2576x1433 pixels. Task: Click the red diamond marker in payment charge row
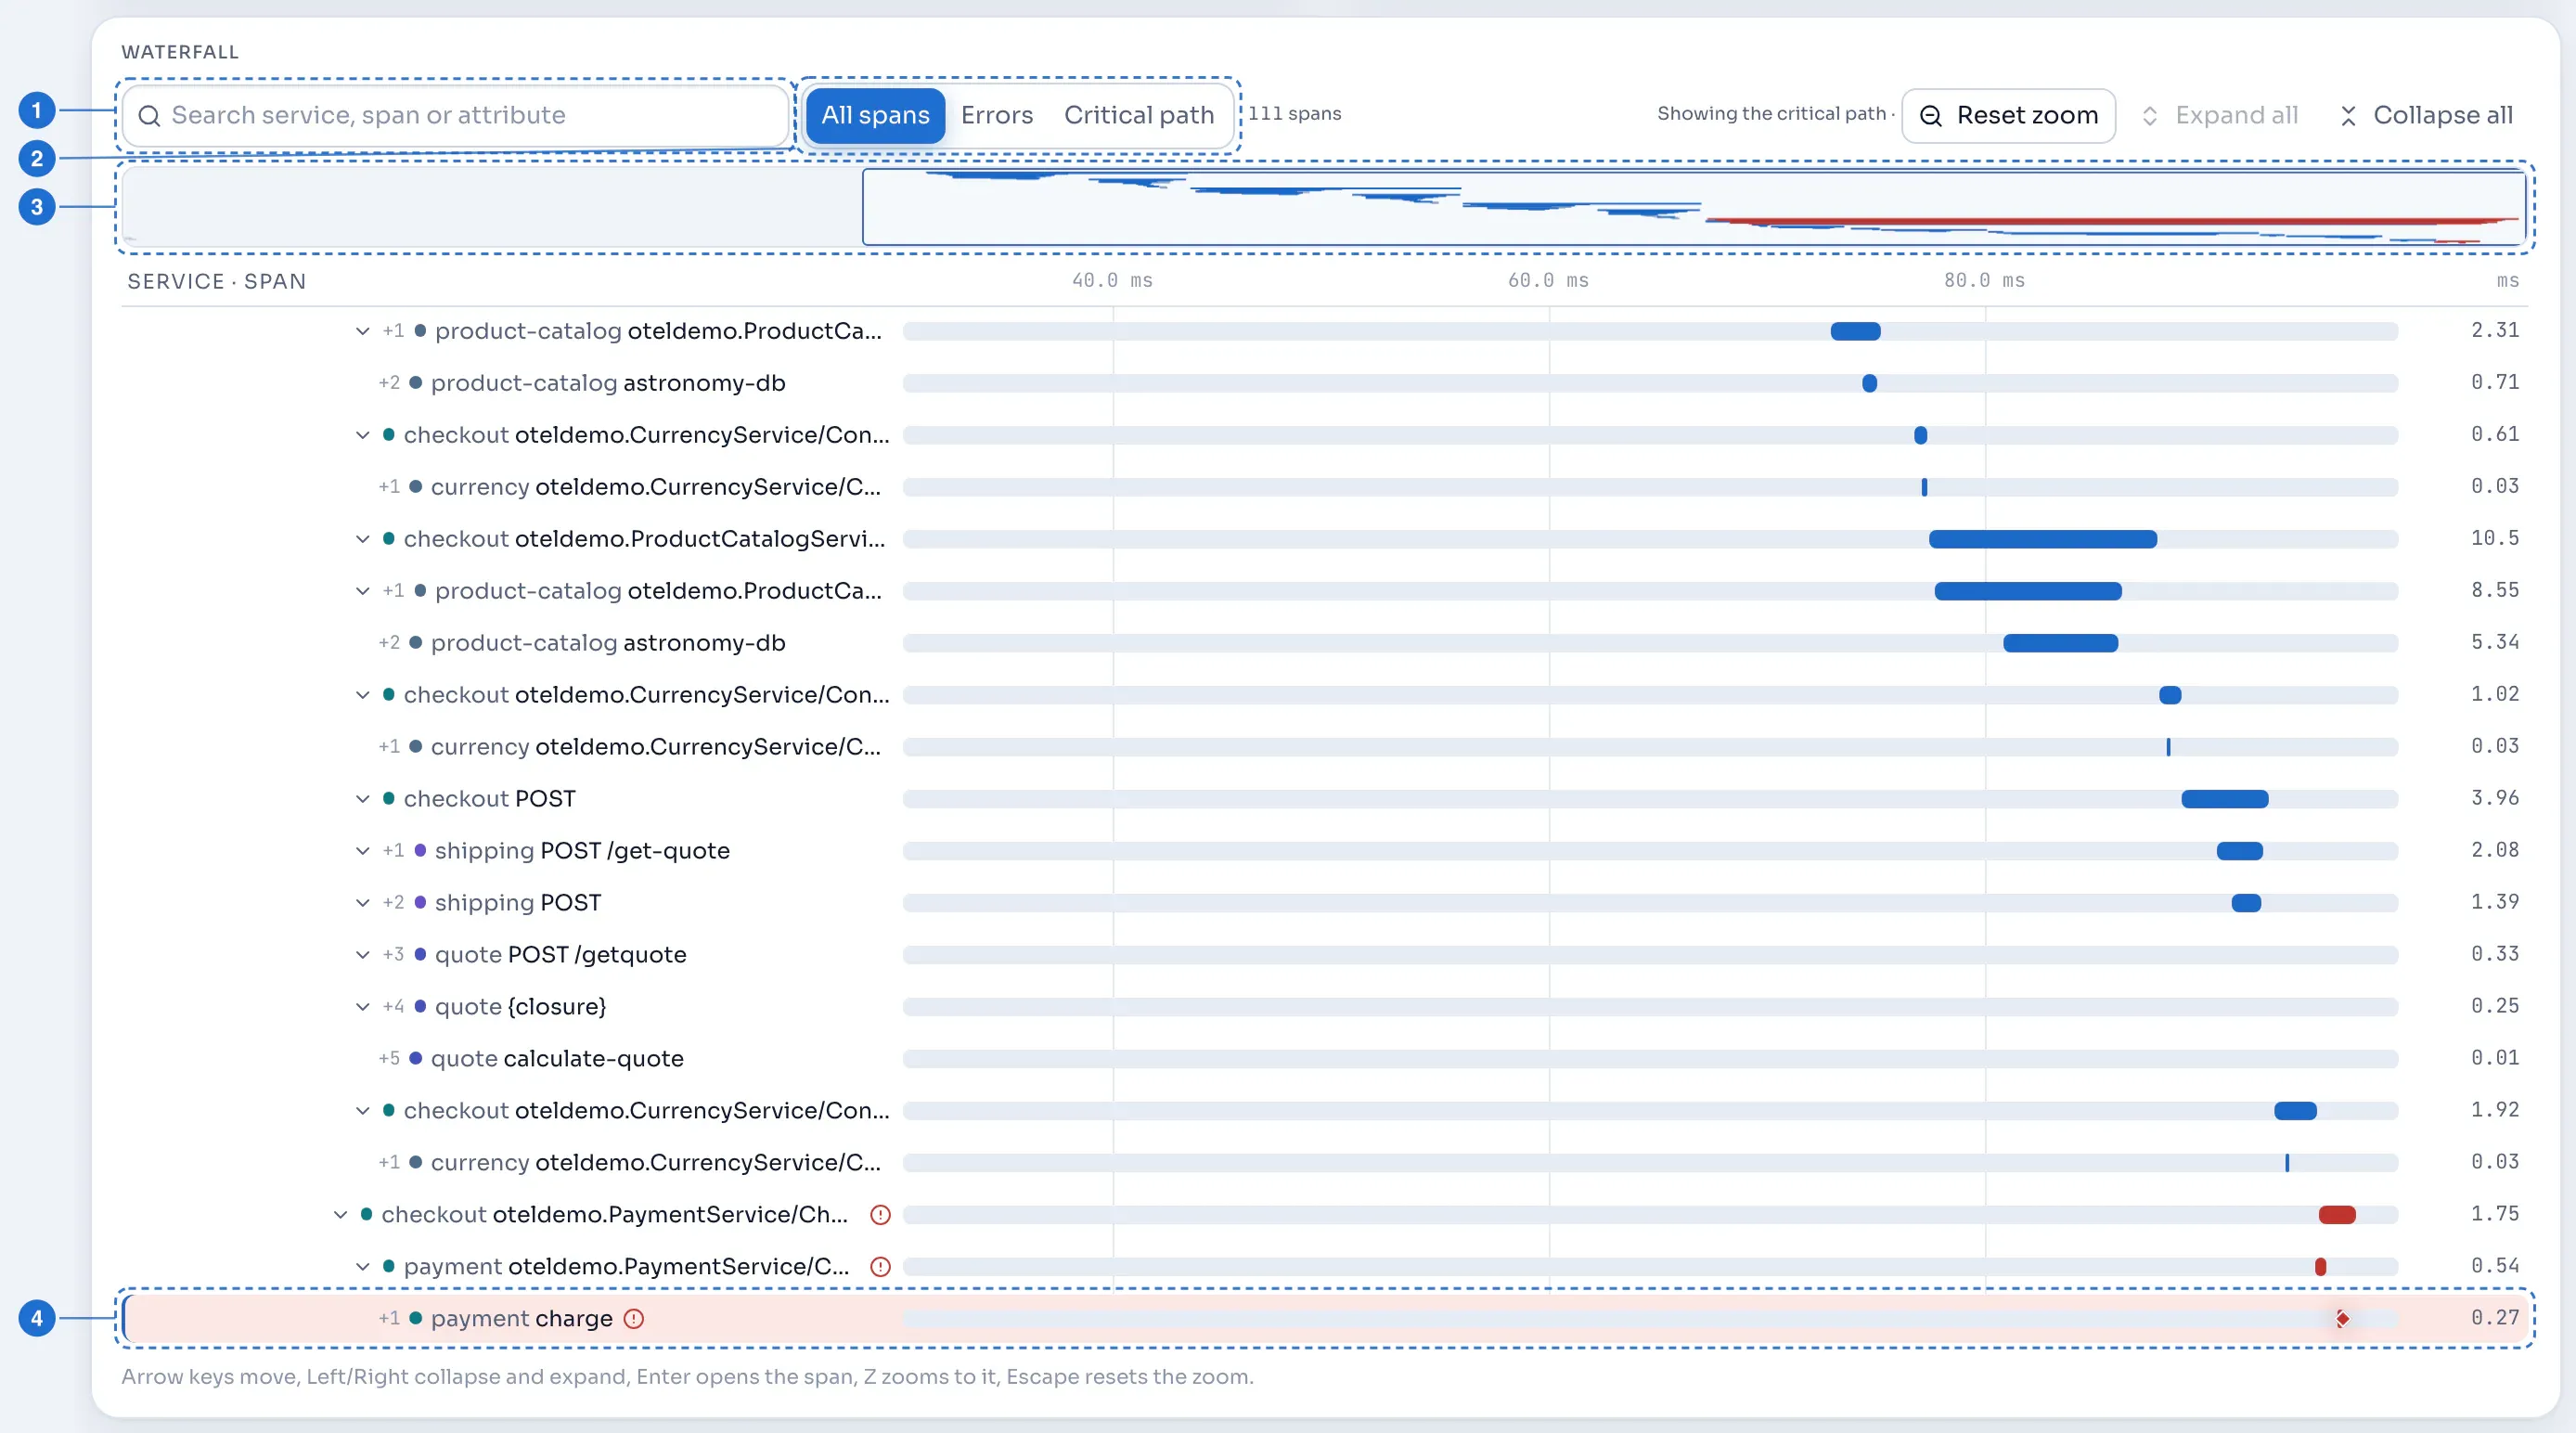[2342, 1318]
